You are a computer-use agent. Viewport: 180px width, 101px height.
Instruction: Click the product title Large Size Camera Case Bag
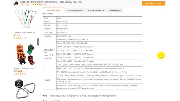click(51, 2)
